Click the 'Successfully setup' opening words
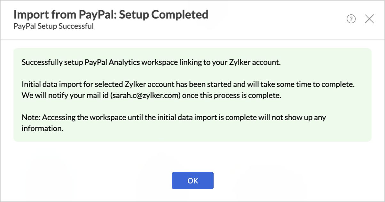 pos(52,62)
